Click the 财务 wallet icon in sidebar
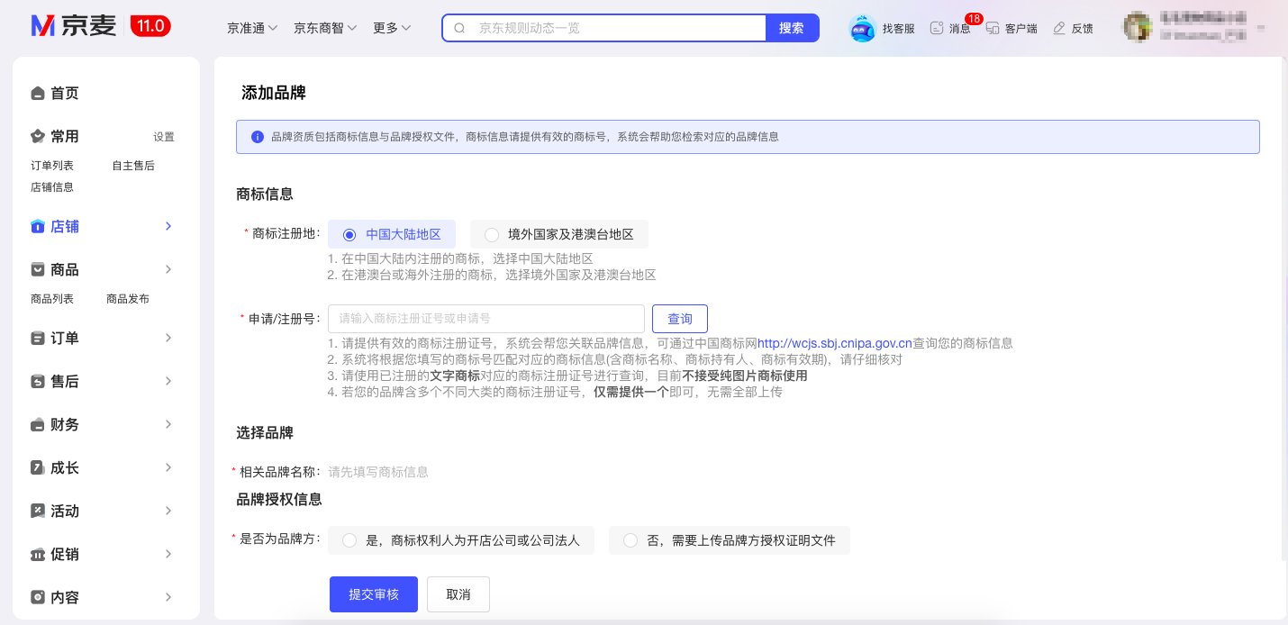This screenshot has width=1288, height=625. (38, 425)
